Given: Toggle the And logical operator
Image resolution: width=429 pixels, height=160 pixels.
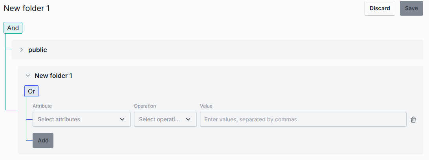Looking at the screenshot, I should pyautogui.click(x=13, y=28).
